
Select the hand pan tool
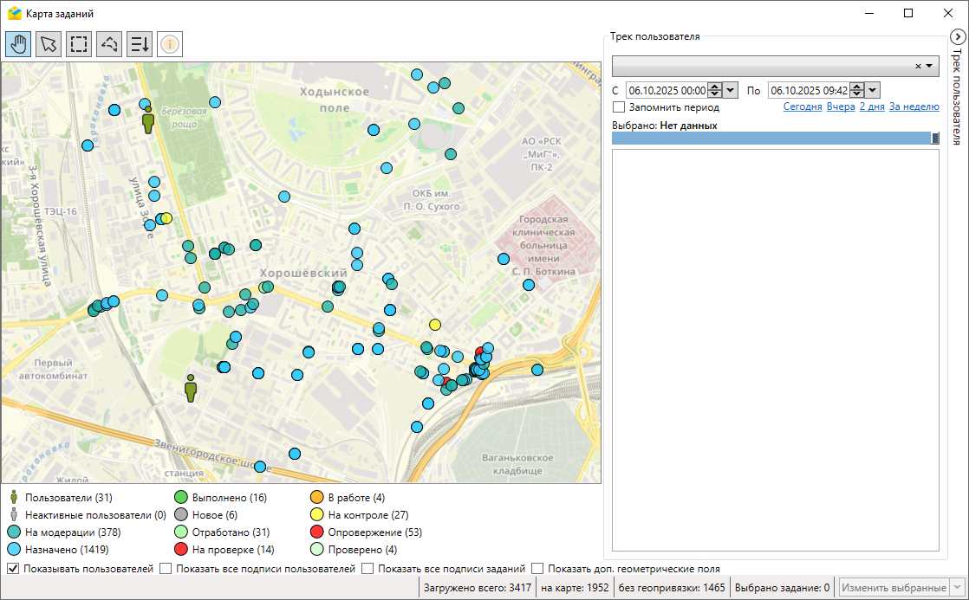click(19, 43)
